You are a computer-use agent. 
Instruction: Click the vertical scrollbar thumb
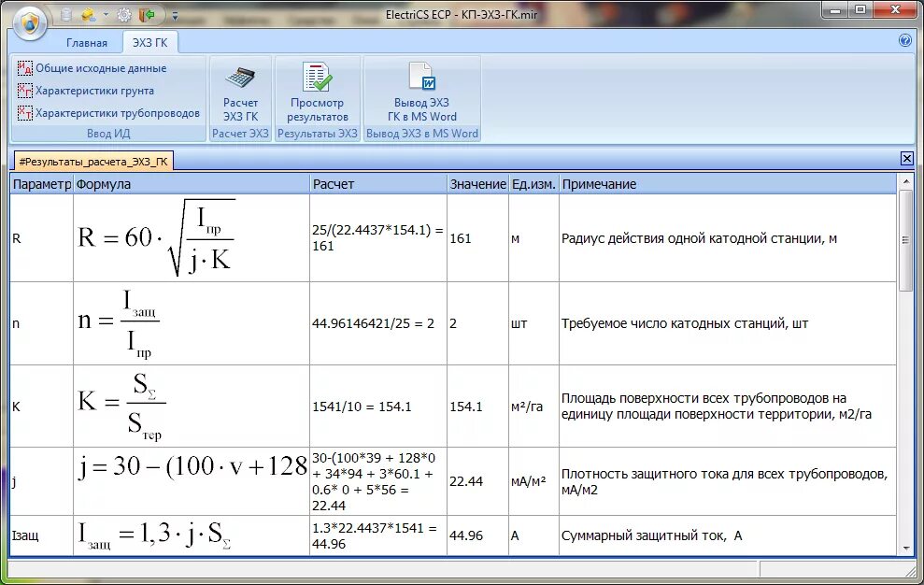point(906,240)
